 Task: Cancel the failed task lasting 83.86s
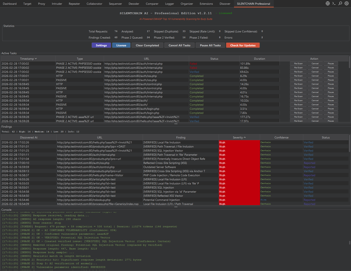click(315, 68)
